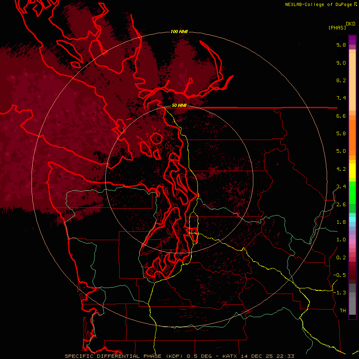Click the cyan segment of the color bar
Screen dimensions: 359x359
[352, 219]
